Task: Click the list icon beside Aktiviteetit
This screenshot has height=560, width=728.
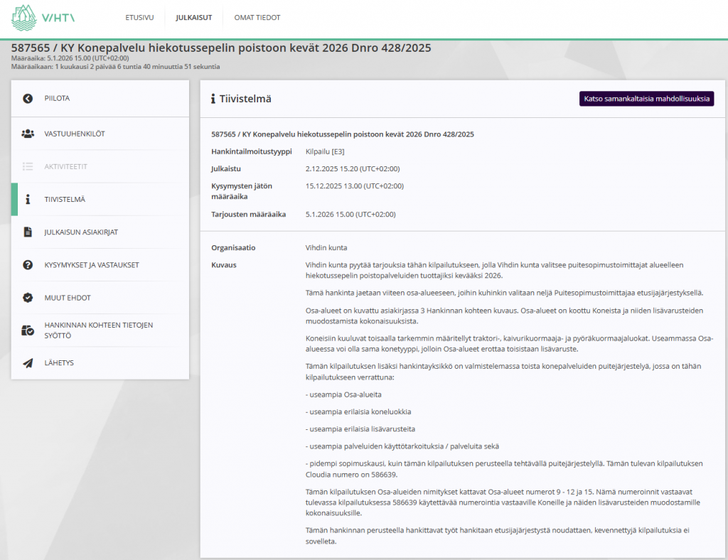Action: click(x=28, y=166)
